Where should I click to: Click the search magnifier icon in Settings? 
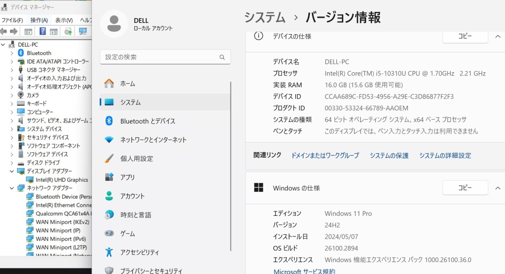tap(222, 57)
